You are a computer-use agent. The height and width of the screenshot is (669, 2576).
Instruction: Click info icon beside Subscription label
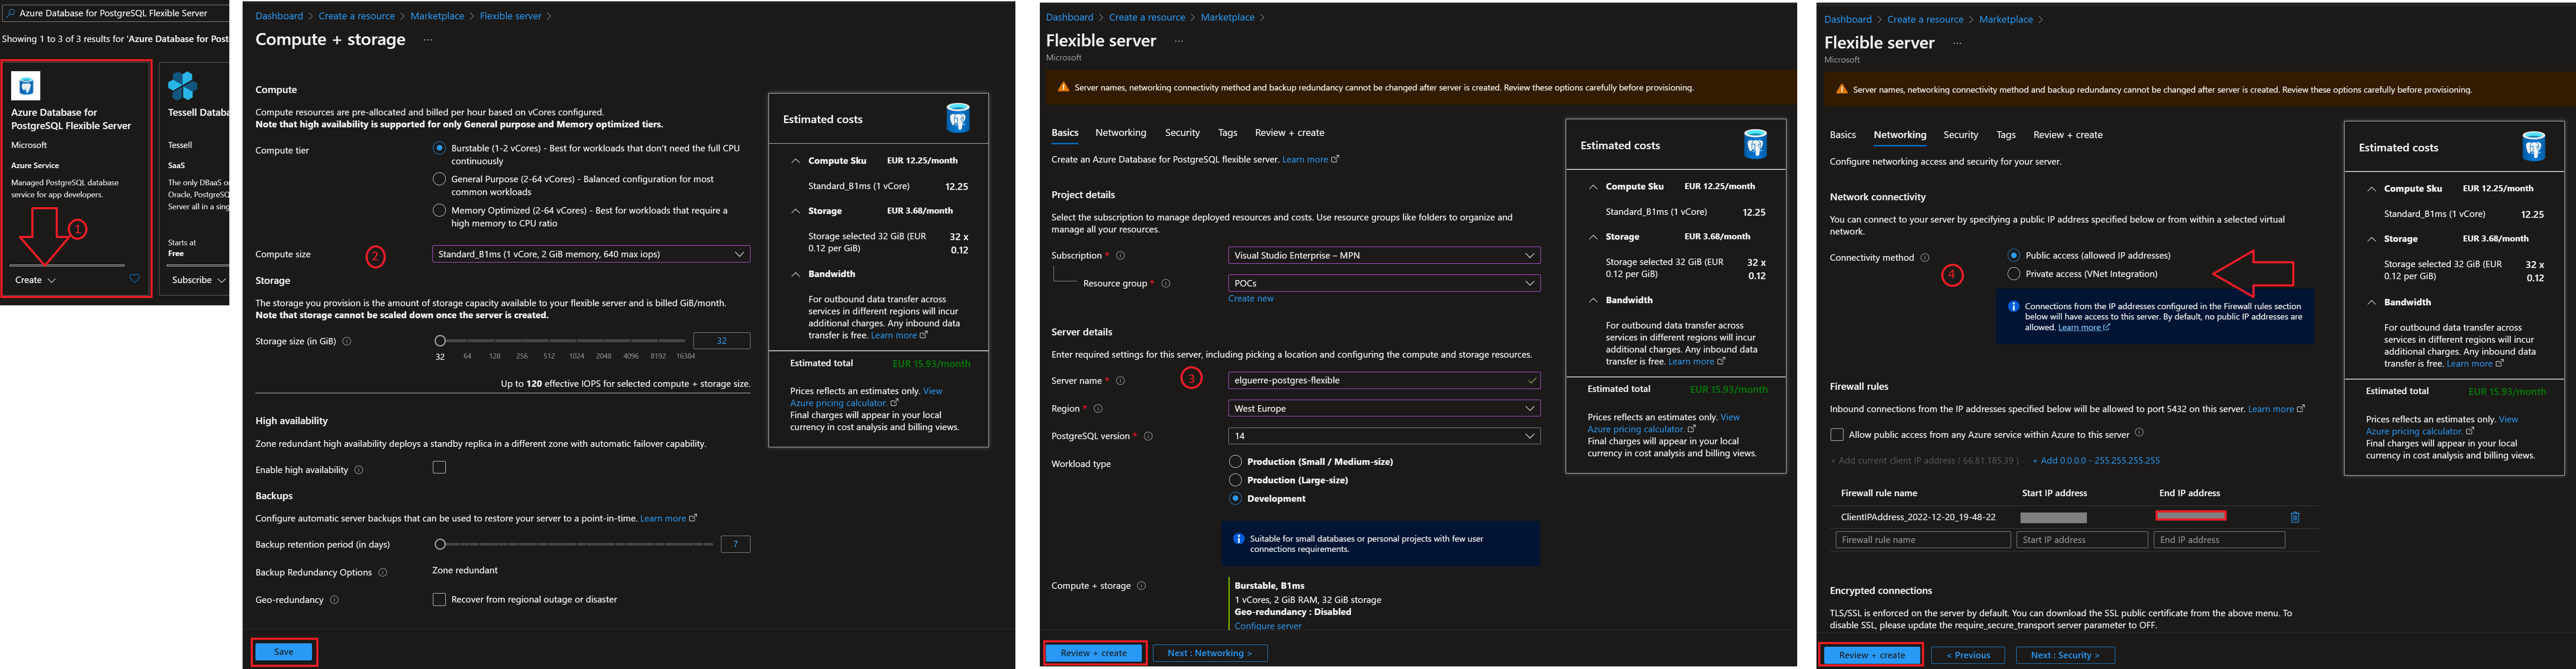[1120, 256]
